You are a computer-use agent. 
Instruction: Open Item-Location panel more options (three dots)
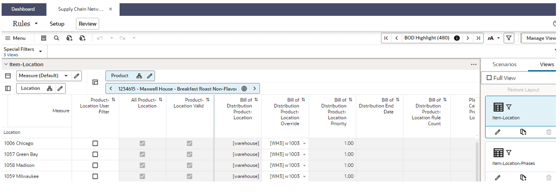click(474, 64)
